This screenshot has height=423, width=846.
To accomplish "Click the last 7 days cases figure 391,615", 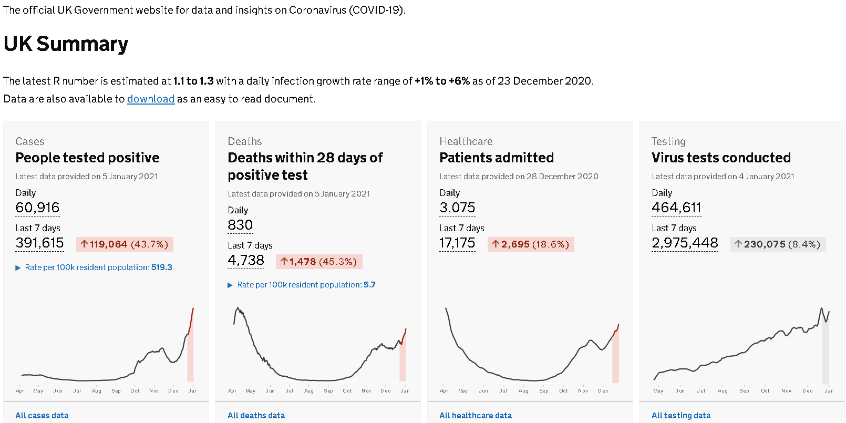I will (39, 243).
